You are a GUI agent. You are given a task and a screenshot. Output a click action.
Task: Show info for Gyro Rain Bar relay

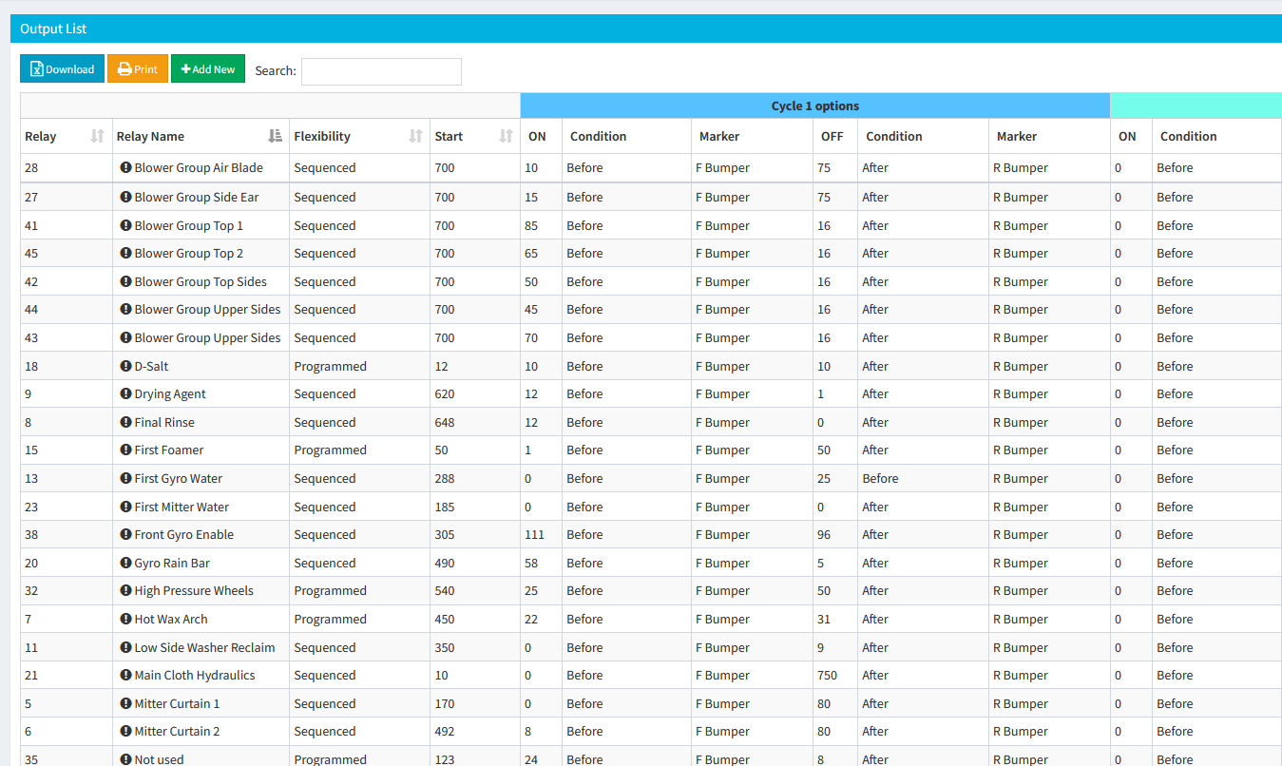tap(124, 563)
